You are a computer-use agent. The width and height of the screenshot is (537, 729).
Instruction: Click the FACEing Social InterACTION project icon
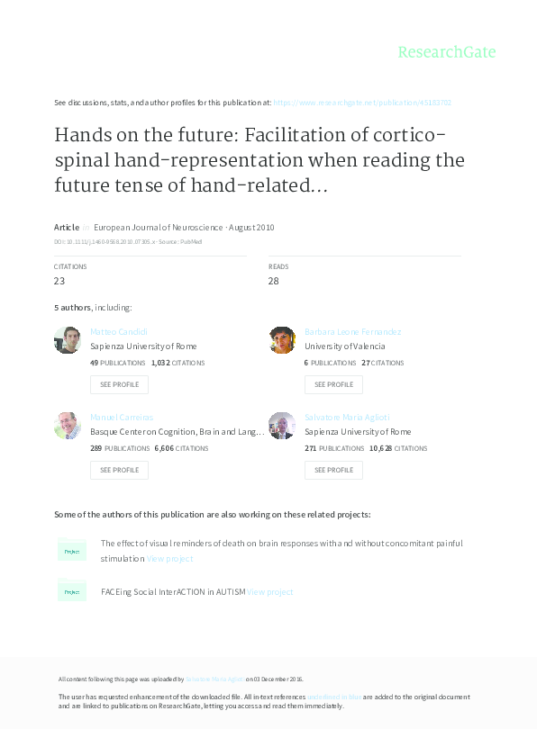point(72,591)
